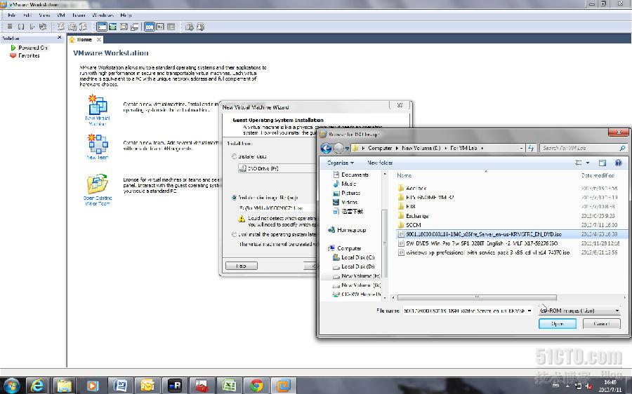Select the Exchange folder

pos(413,216)
